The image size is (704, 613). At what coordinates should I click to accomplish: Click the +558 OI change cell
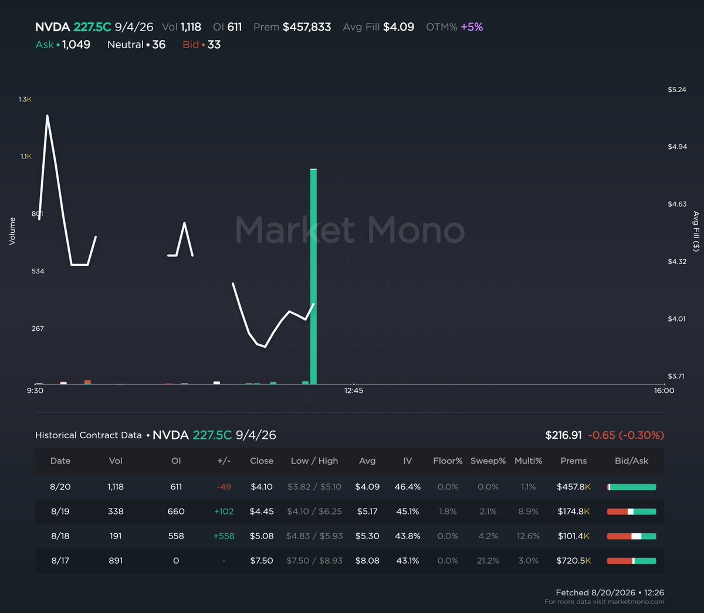(x=224, y=536)
